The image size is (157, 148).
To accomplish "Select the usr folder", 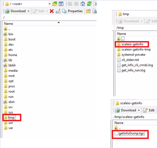I will point(8,123).
